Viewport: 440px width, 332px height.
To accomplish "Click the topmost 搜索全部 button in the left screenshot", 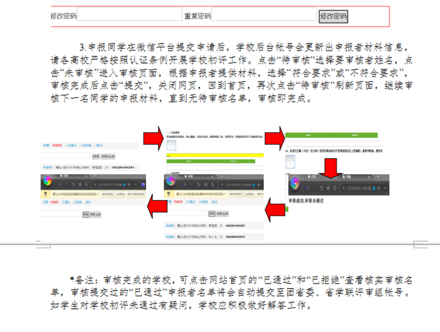I will point(108,156).
